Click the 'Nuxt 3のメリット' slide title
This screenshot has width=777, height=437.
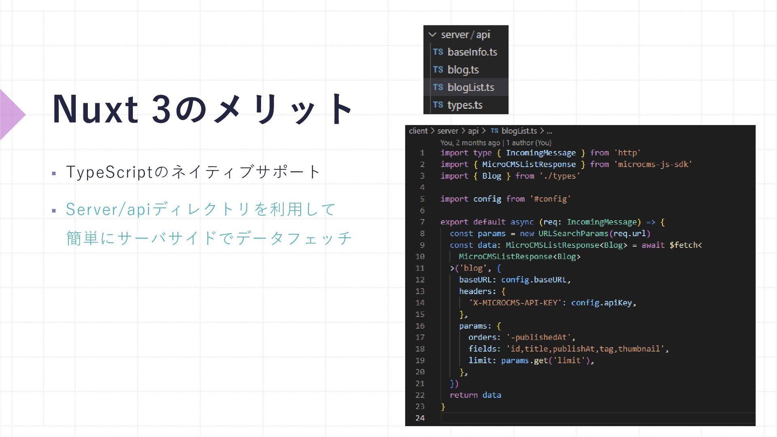pyautogui.click(x=203, y=109)
